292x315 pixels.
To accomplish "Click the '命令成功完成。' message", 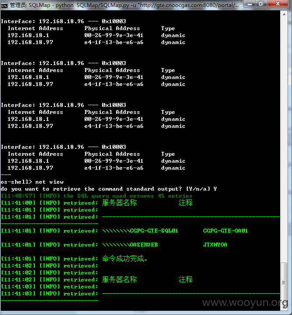I will [124, 258].
